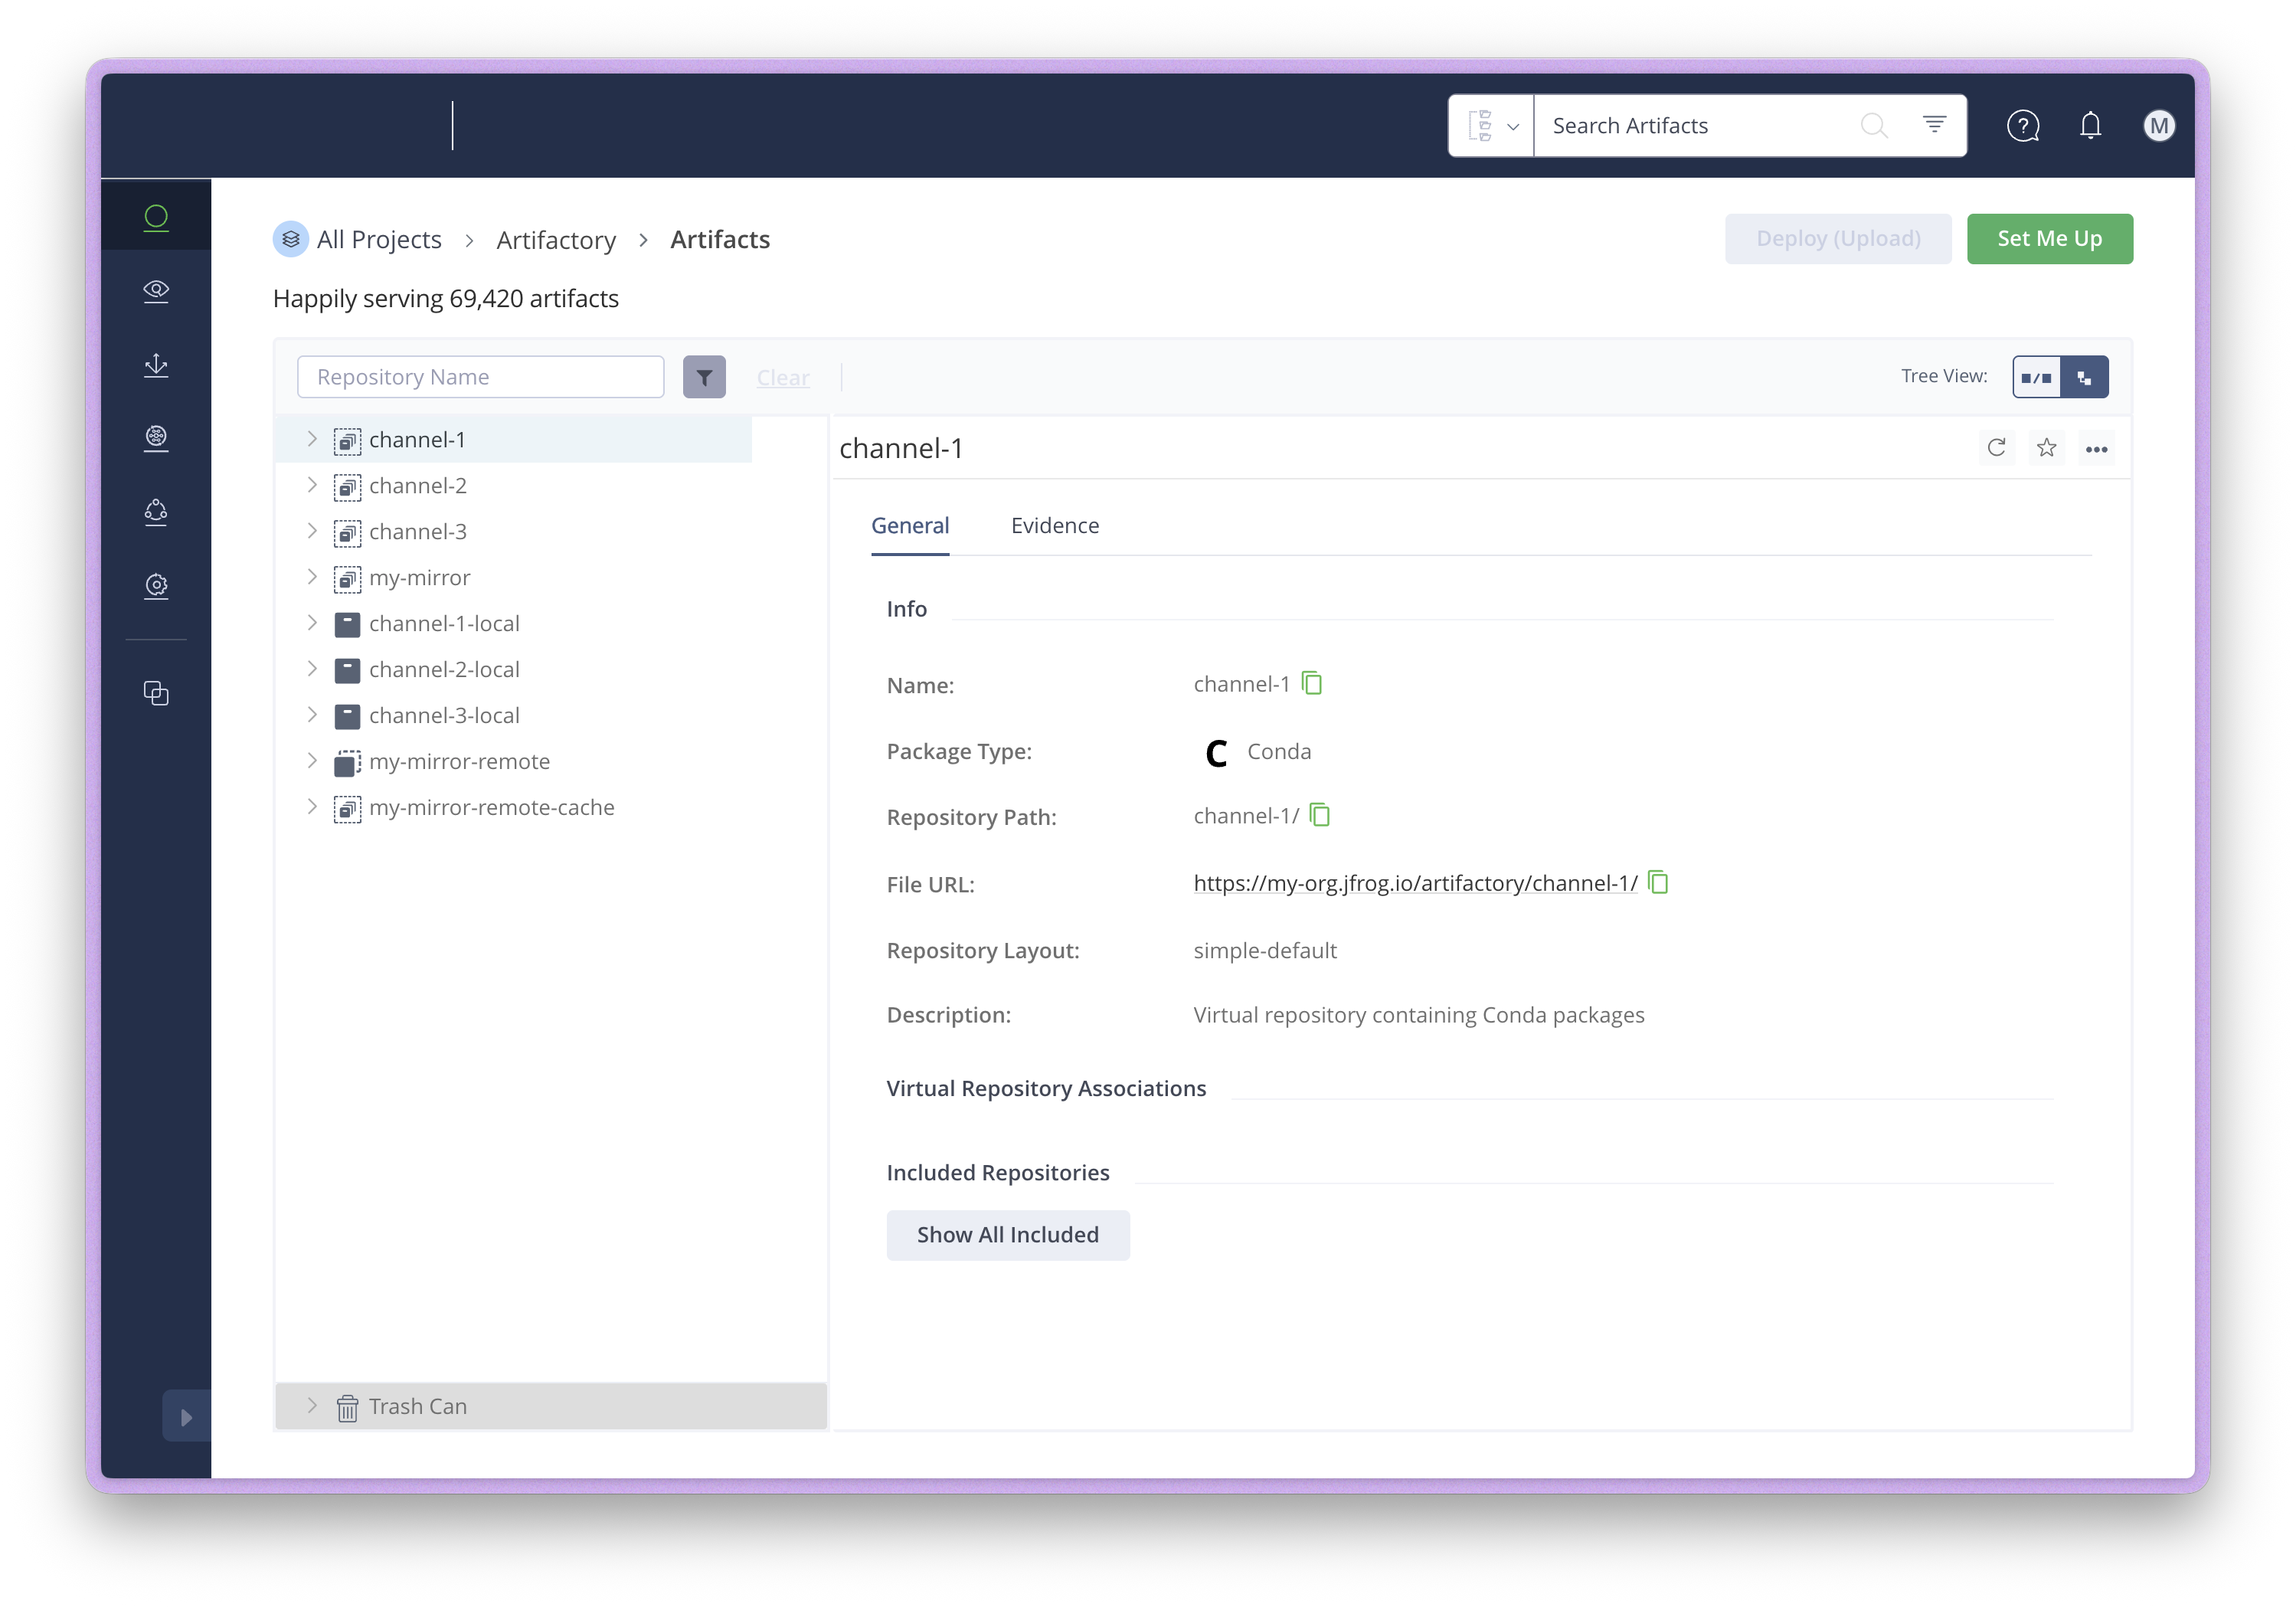Open the search type dropdown near Search Artifacts
This screenshot has height=1607, width=2296.
(1490, 125)
